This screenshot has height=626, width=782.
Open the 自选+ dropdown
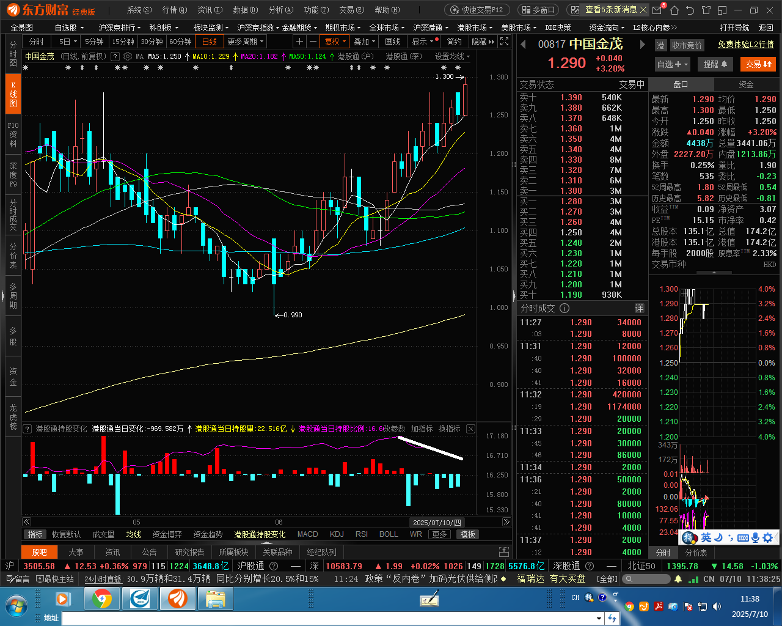coord(673,64)
